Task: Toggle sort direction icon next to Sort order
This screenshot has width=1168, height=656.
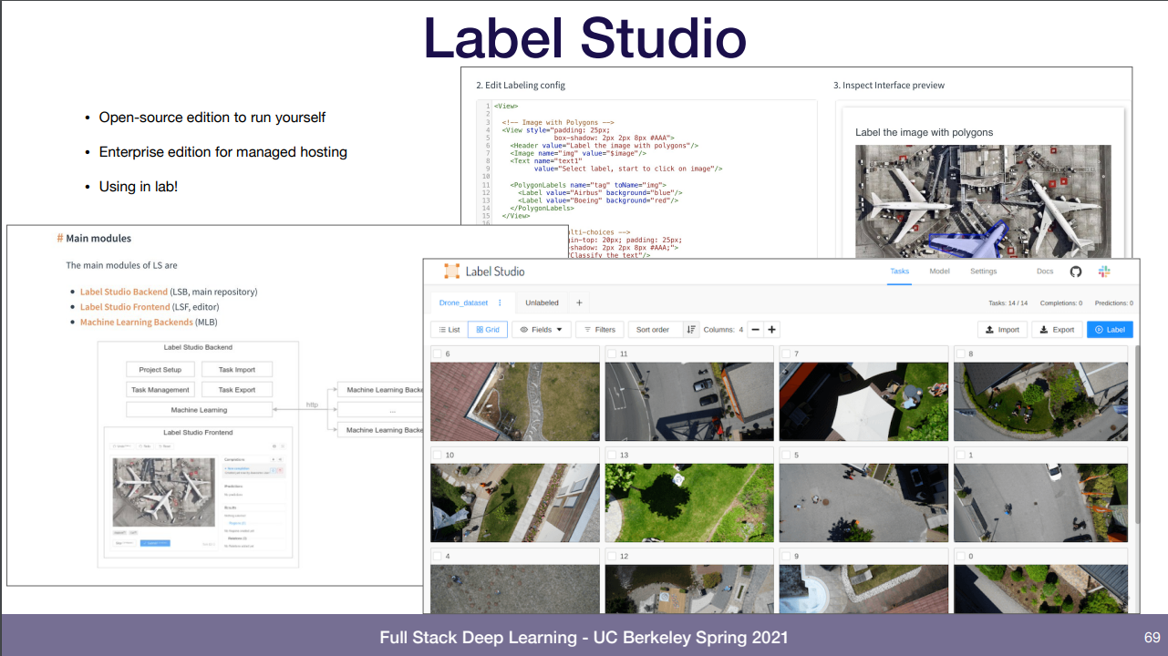Action: 691,330
